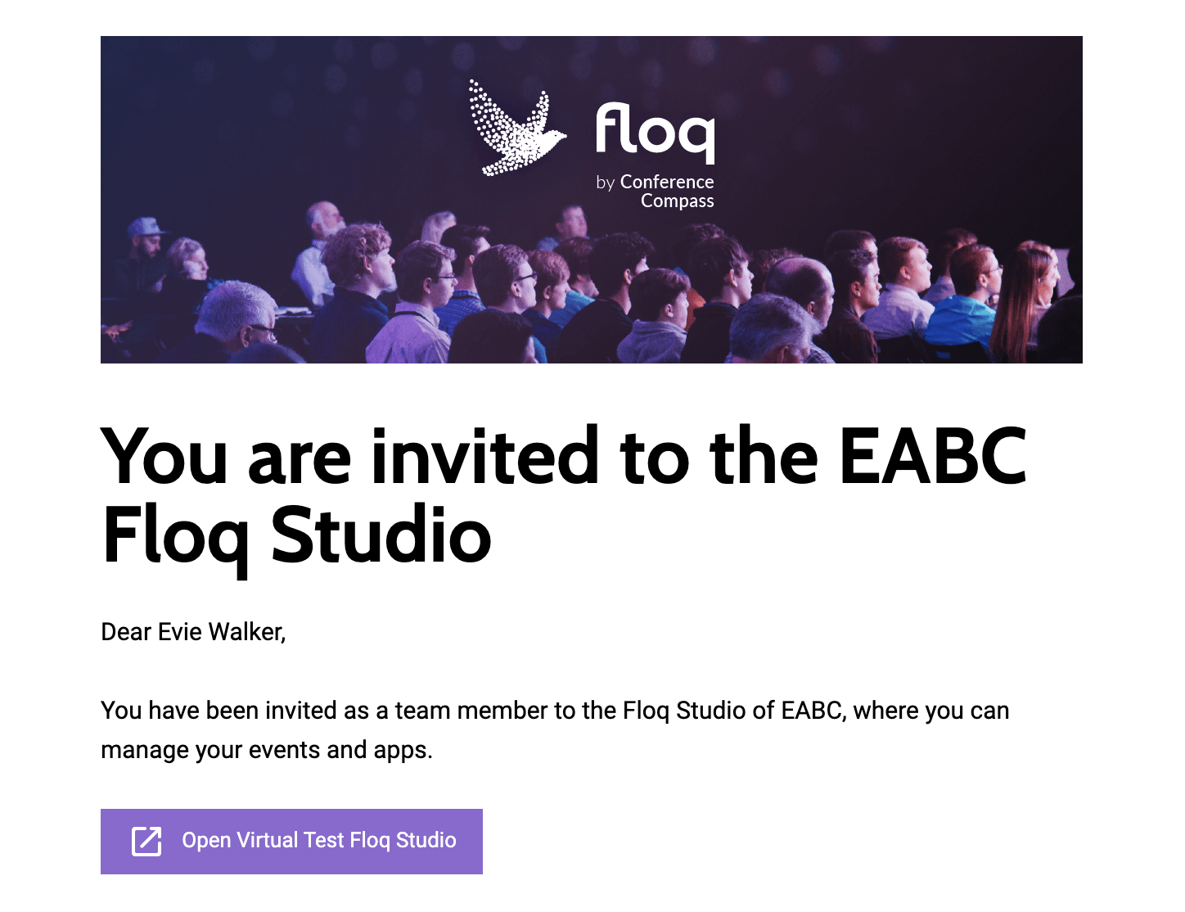Click the name Walker in the greeting
Screen dimensions: 1185x912
coord(247,632)
